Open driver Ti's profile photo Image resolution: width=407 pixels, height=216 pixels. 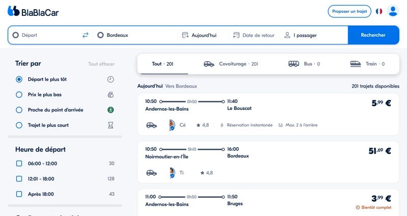pyautogui.click(x=172, y=173)
